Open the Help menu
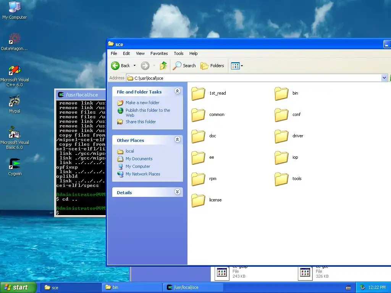Screen dimensions: 391x293 tap(193, 53)
